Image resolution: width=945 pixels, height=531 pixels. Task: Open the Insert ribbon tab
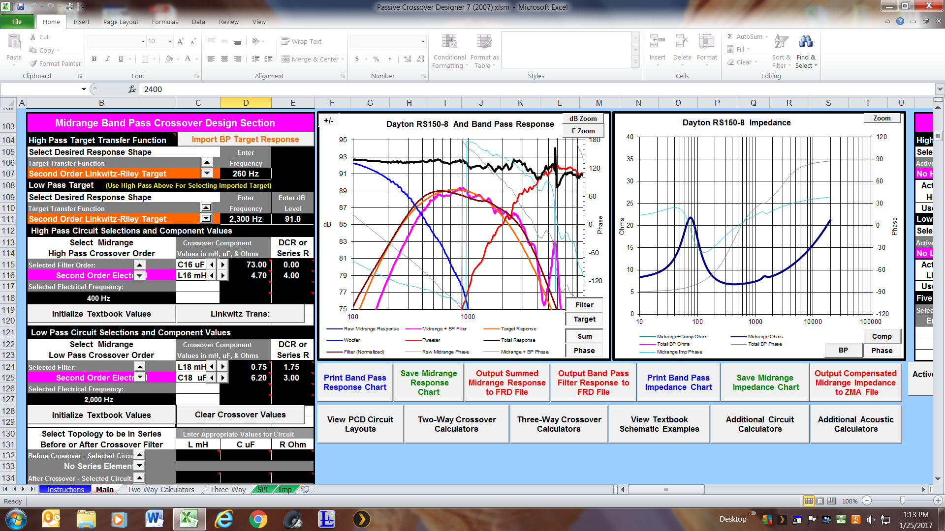(81, 22)
